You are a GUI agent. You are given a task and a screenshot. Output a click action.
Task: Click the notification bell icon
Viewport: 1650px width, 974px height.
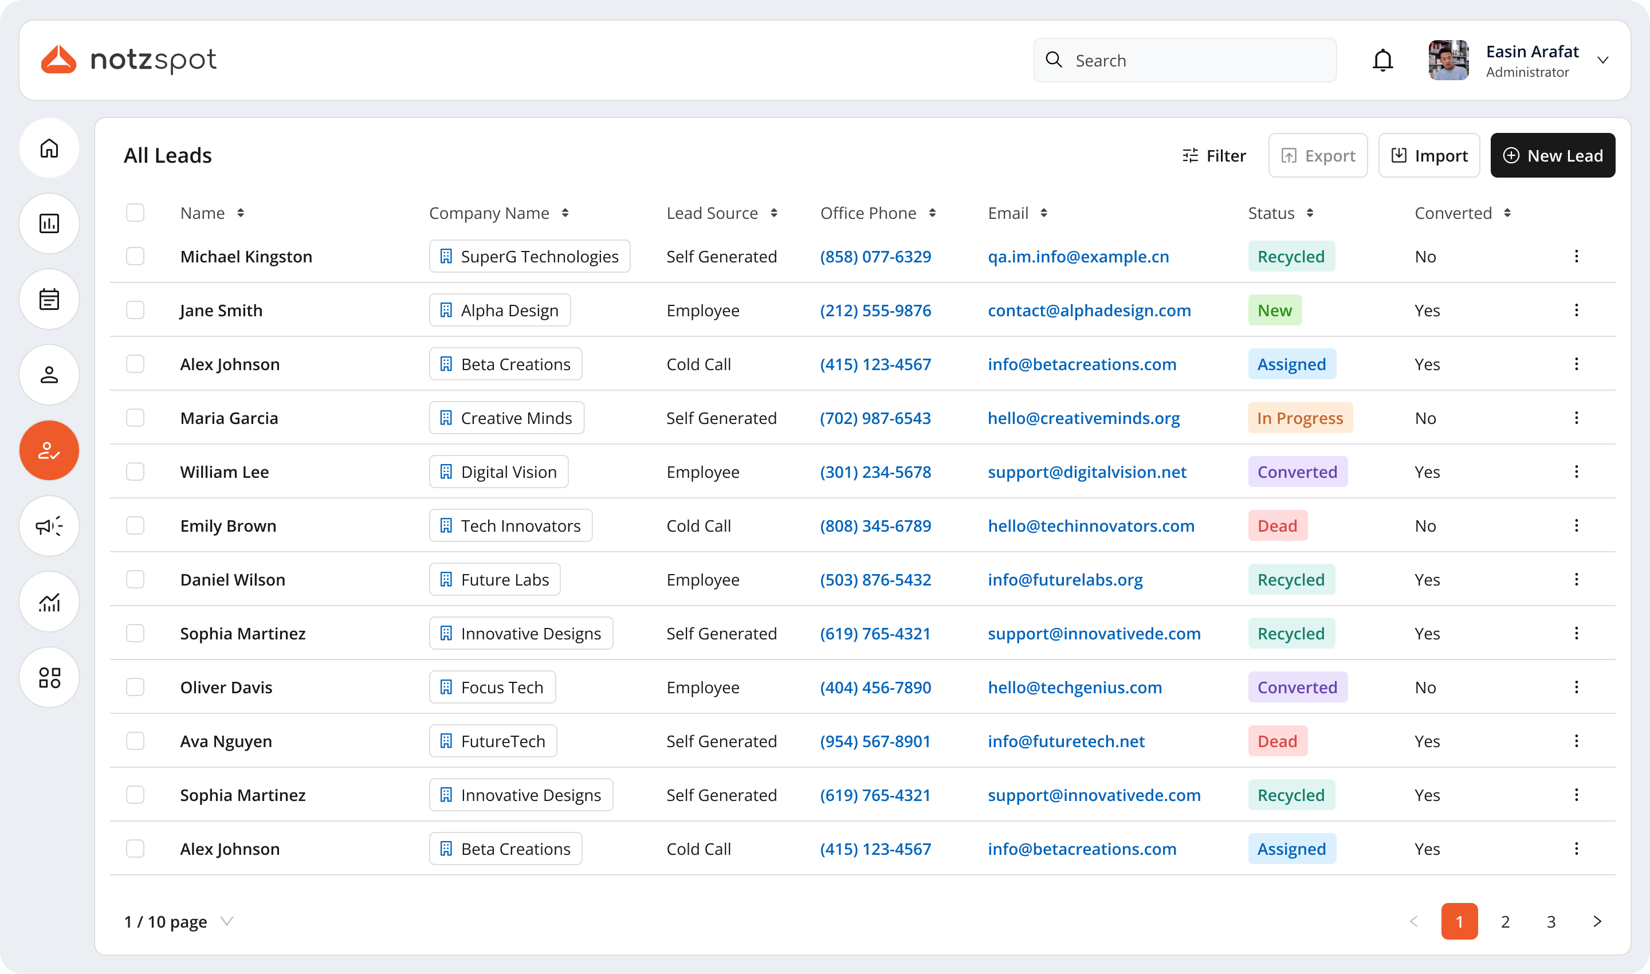tap(1383, 60)
